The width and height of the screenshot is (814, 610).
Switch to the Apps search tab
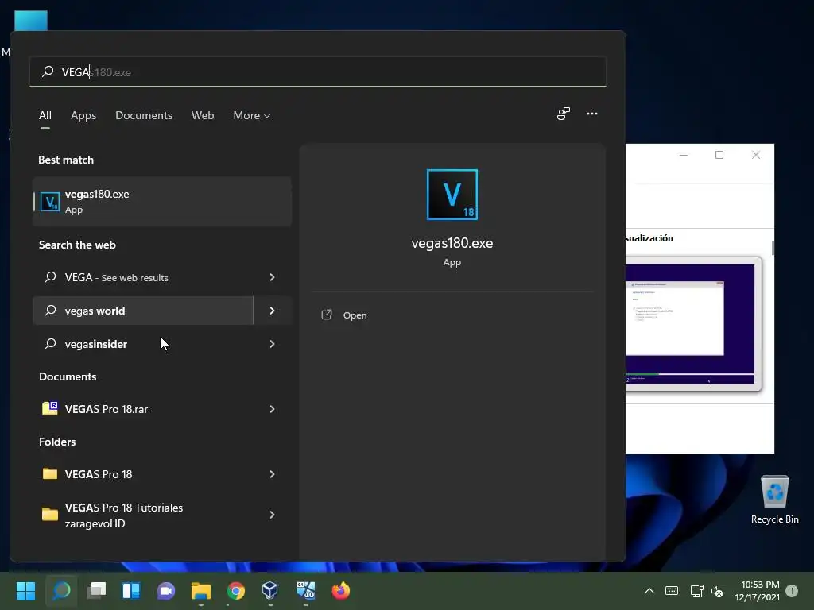[83, 115]
